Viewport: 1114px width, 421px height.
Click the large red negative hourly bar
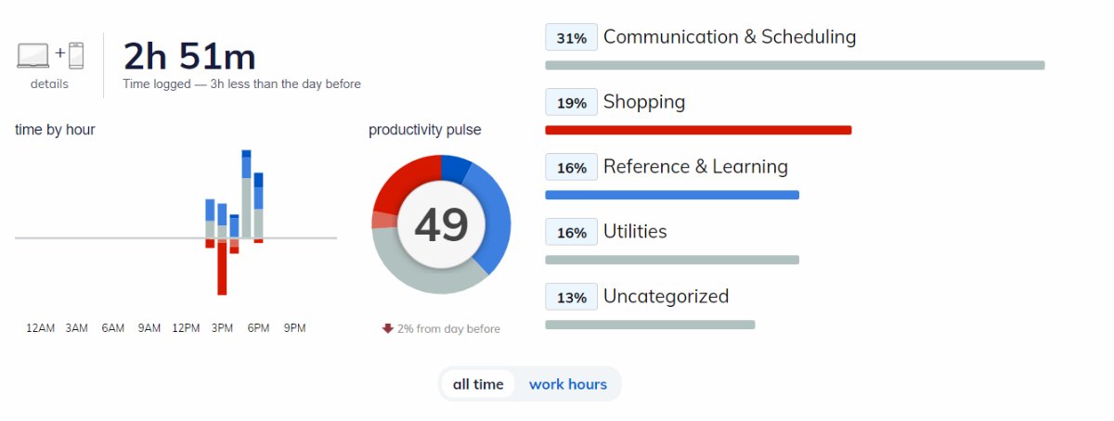[222, 269]
